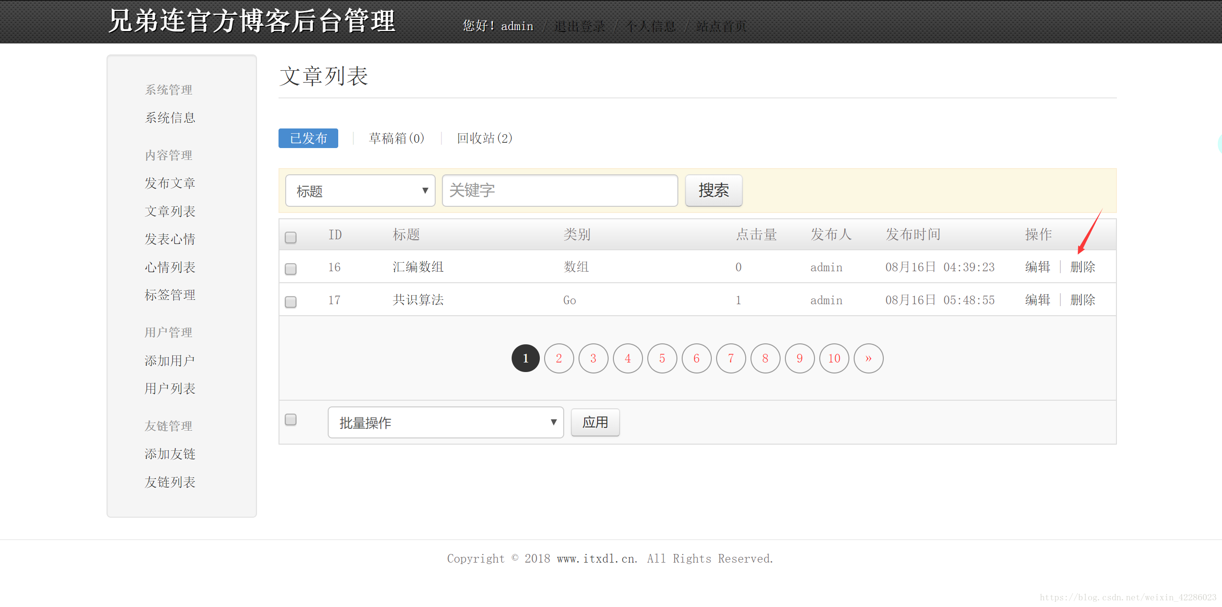Click the 应用 button
Image resolution: width=1222 pixels, height=607 pixels.
click(595, 422)
